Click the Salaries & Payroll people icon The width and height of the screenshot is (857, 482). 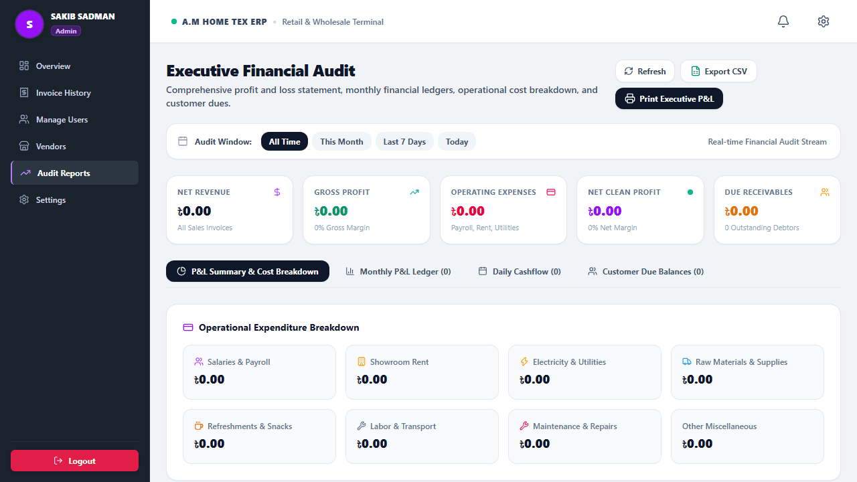pyautogui.click(x=199, y=361)
